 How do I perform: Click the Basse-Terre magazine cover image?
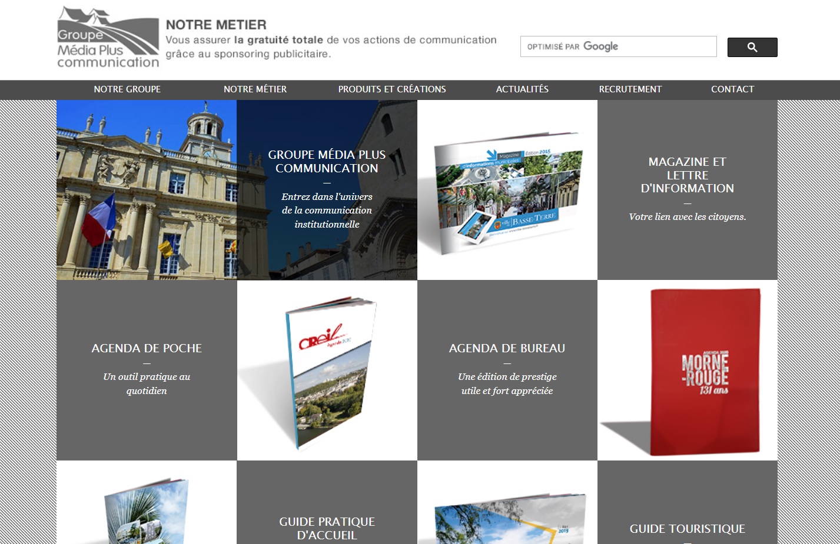507,190
